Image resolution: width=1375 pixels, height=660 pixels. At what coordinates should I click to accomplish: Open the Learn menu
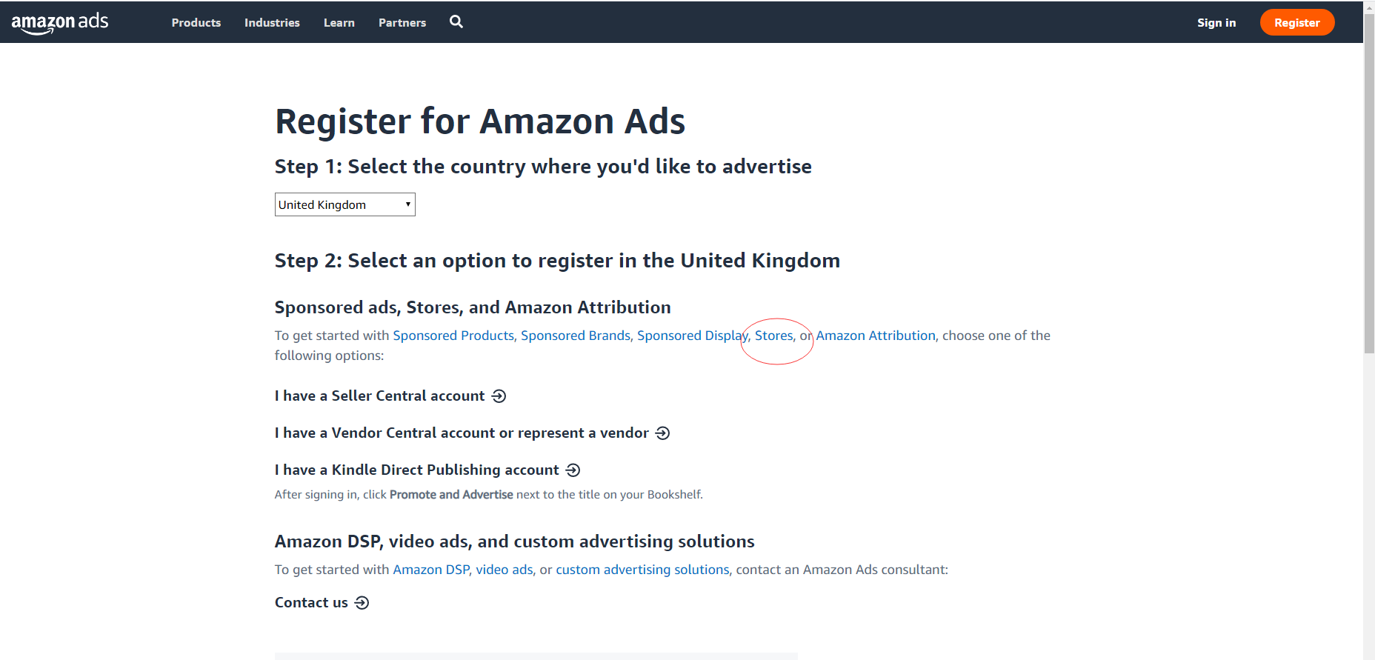(x=339, y=23)
